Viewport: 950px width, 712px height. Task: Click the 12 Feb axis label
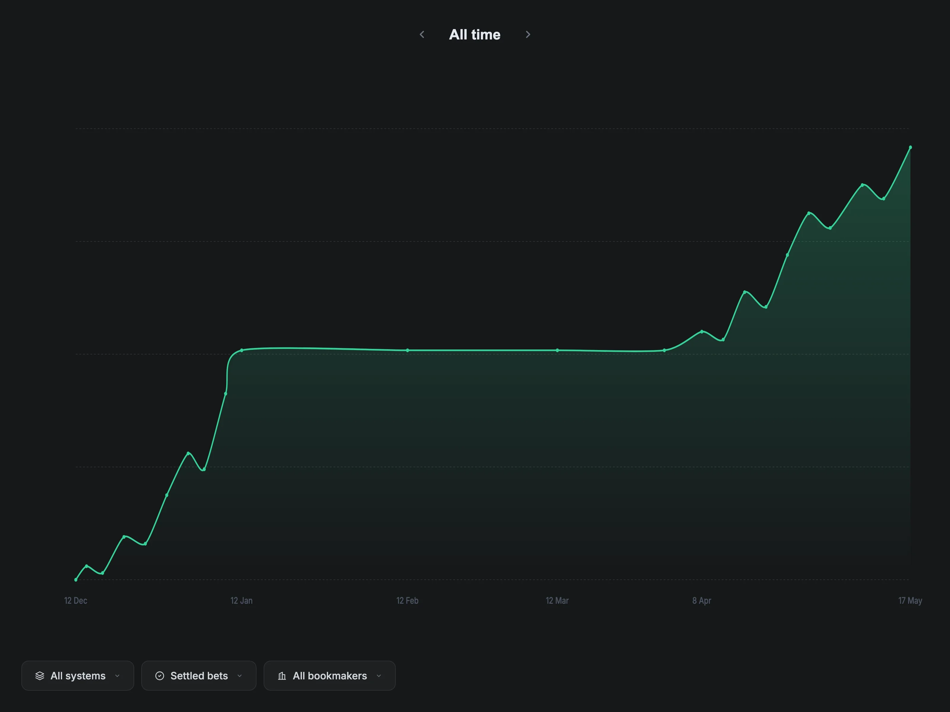(407, 600)
